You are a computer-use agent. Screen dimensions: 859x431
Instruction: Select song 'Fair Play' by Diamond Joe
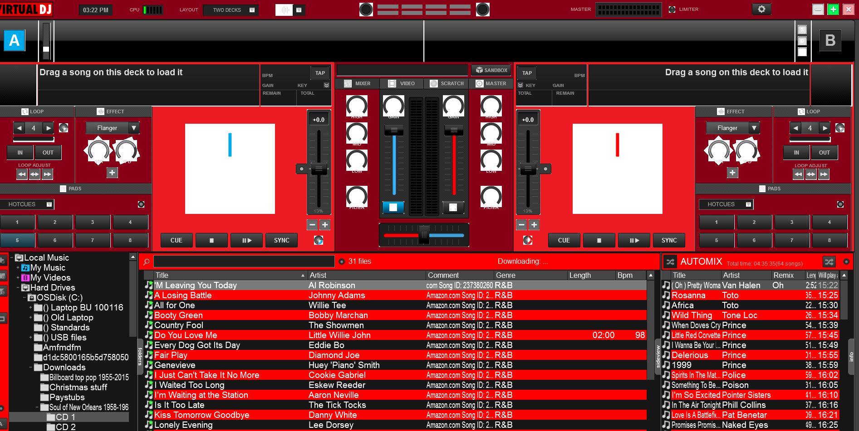395,355
